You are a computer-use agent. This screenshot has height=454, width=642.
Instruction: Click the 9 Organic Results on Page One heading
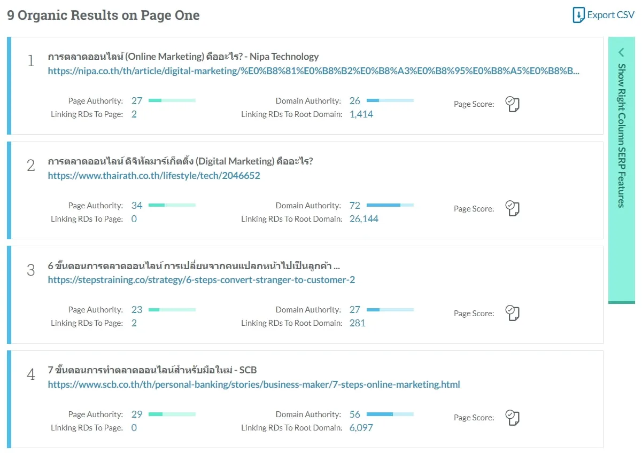[103, 15]
